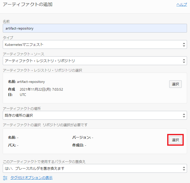Image resolution: width=190 pixels, height=183 pixels.
Task: Click the アーティファクト・ソース dropdown arrow icon
Action: click(x=184, y=61)
